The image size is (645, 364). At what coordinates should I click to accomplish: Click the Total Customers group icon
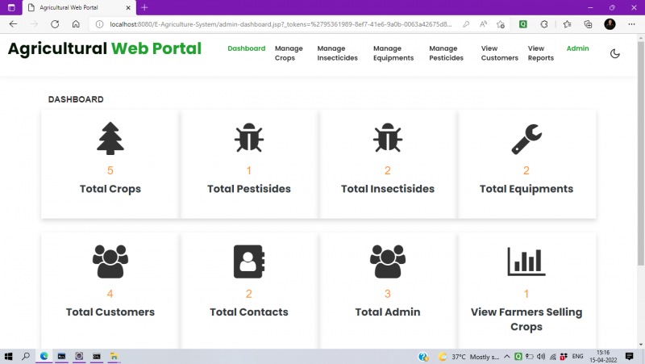[x=110, y=261]
